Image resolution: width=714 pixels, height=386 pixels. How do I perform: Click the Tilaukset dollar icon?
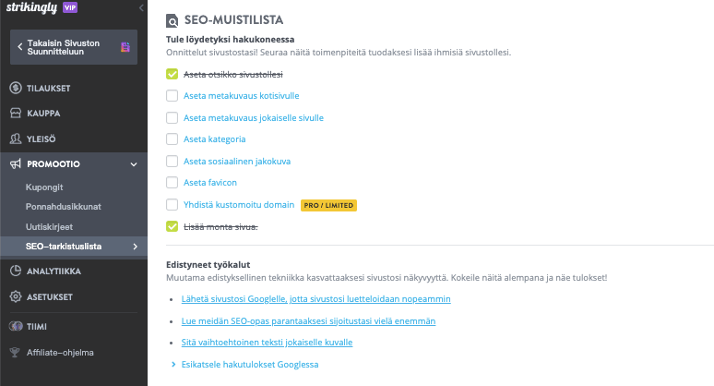(x=15, y=88)
